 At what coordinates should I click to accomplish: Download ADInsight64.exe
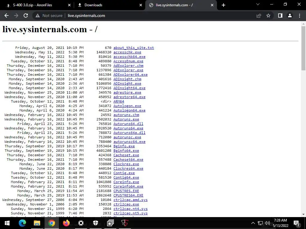(129, 88)
